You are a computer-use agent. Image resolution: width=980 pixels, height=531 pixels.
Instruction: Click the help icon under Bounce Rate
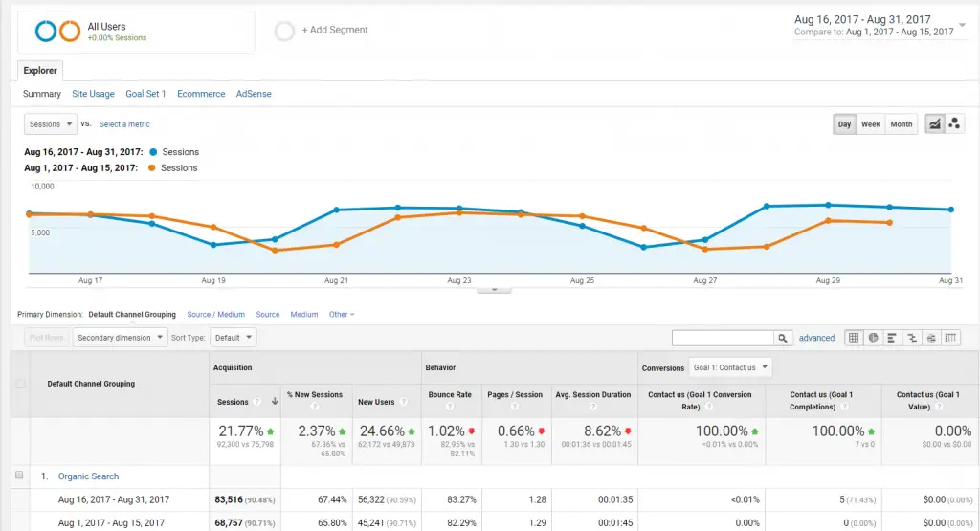tap(450, 407)
